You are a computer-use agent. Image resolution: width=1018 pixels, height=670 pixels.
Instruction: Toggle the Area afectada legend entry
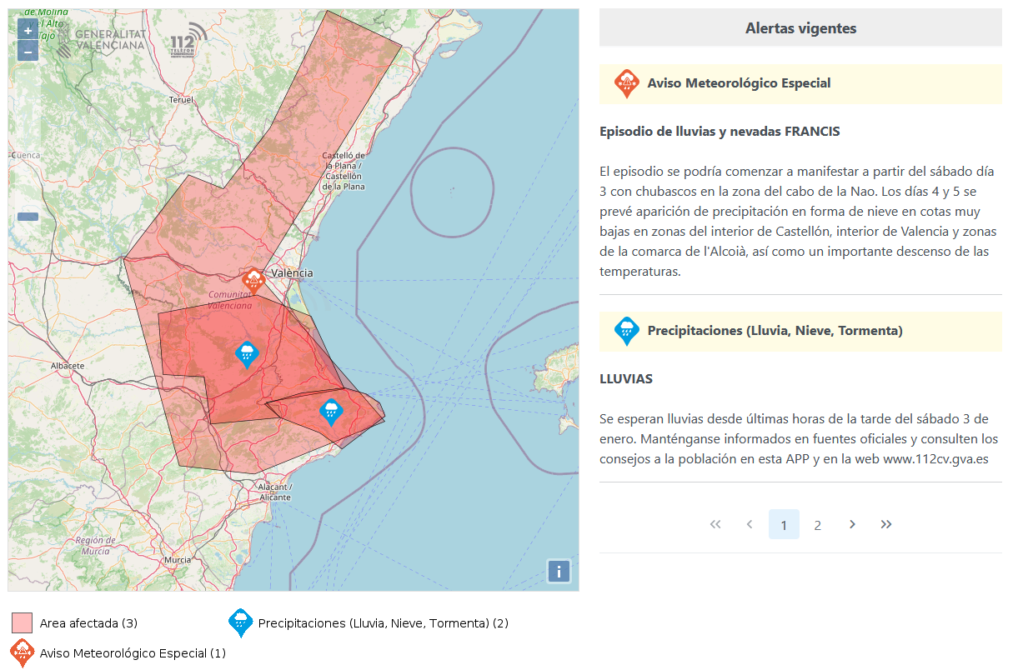tap(23, 623)
